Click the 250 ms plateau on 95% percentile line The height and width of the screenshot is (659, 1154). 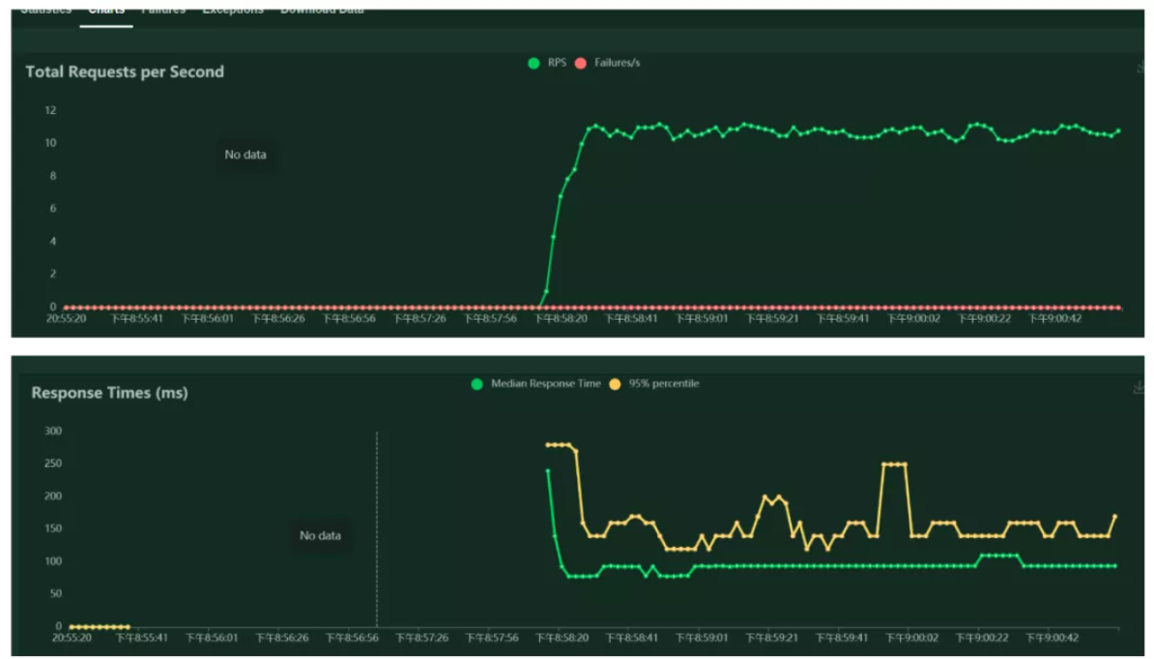[894, 464]
